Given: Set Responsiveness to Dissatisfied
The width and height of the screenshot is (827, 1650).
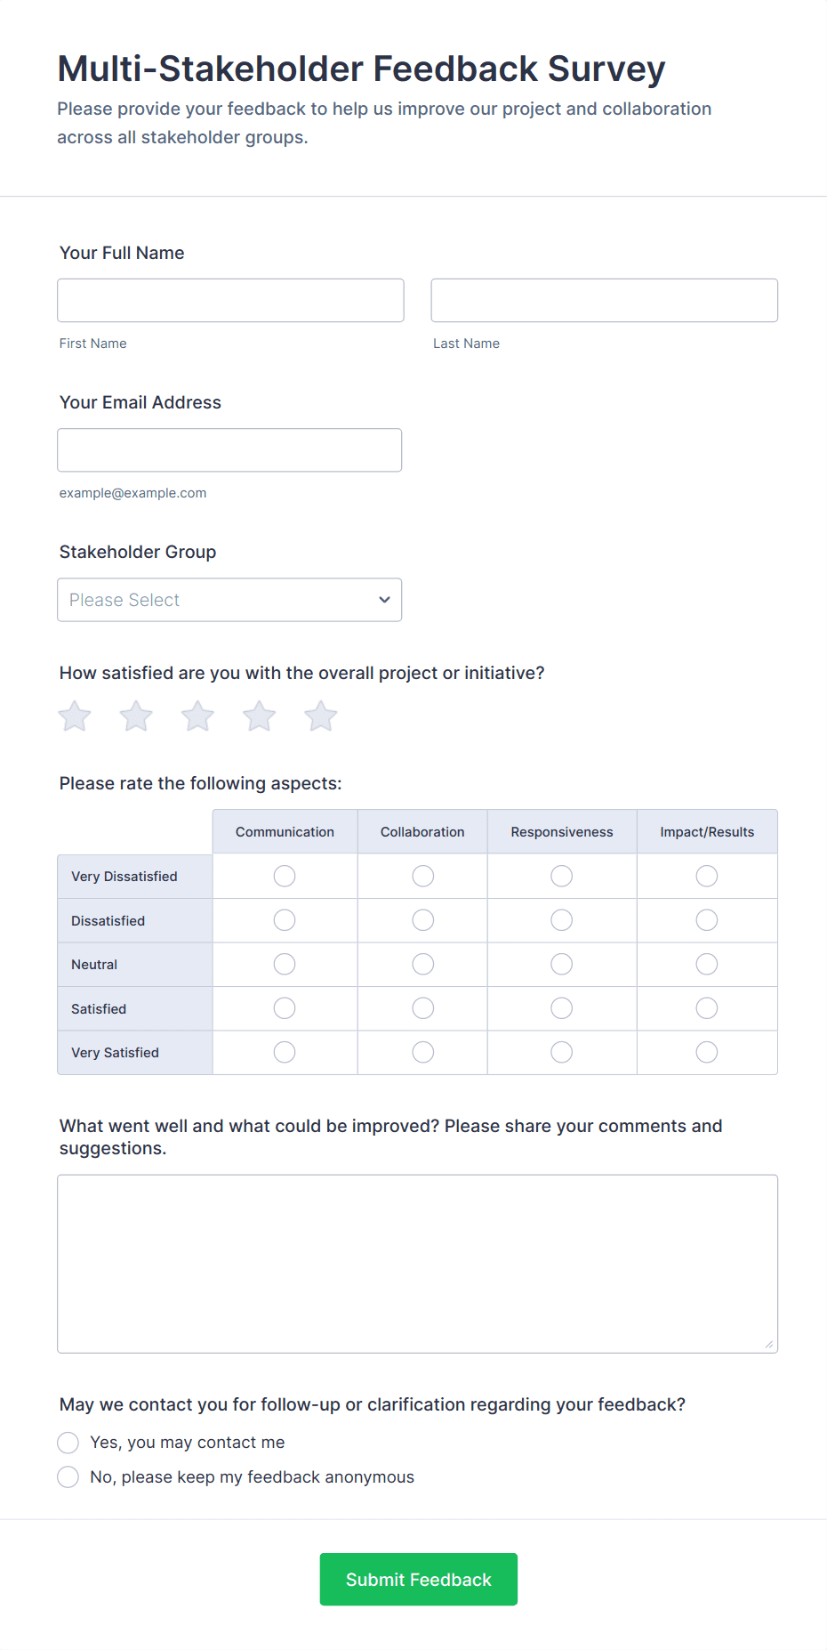Looking at the screenshot, I should 562,920.
